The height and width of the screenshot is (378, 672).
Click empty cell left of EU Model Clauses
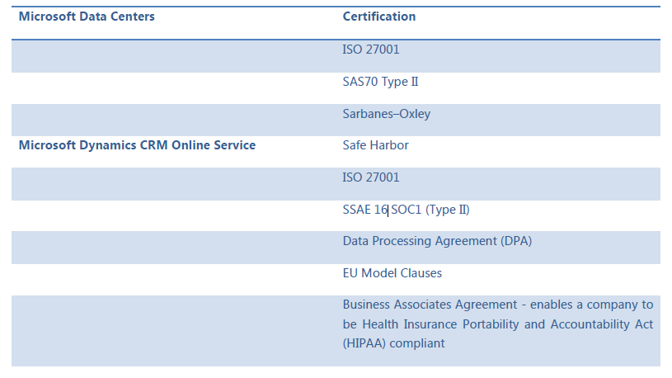[174, 280]
